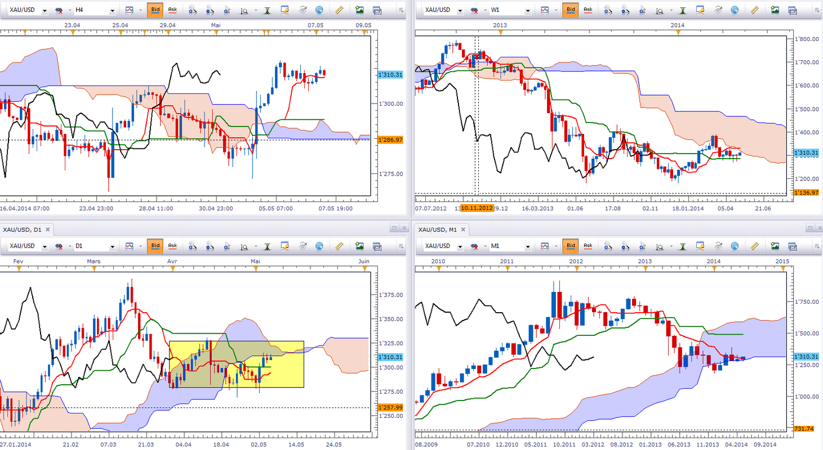Open the XAU/USD instrument dropdown in the M1 chart
The image size is (823, 450).
460,246
